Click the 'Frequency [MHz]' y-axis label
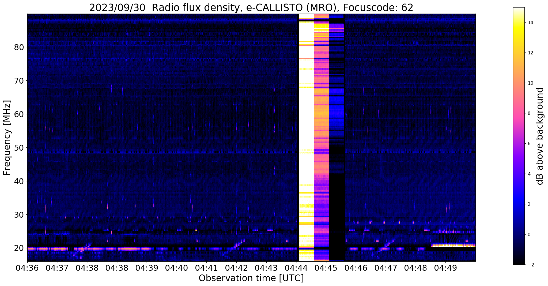548x286 pixels. (7, 138)
